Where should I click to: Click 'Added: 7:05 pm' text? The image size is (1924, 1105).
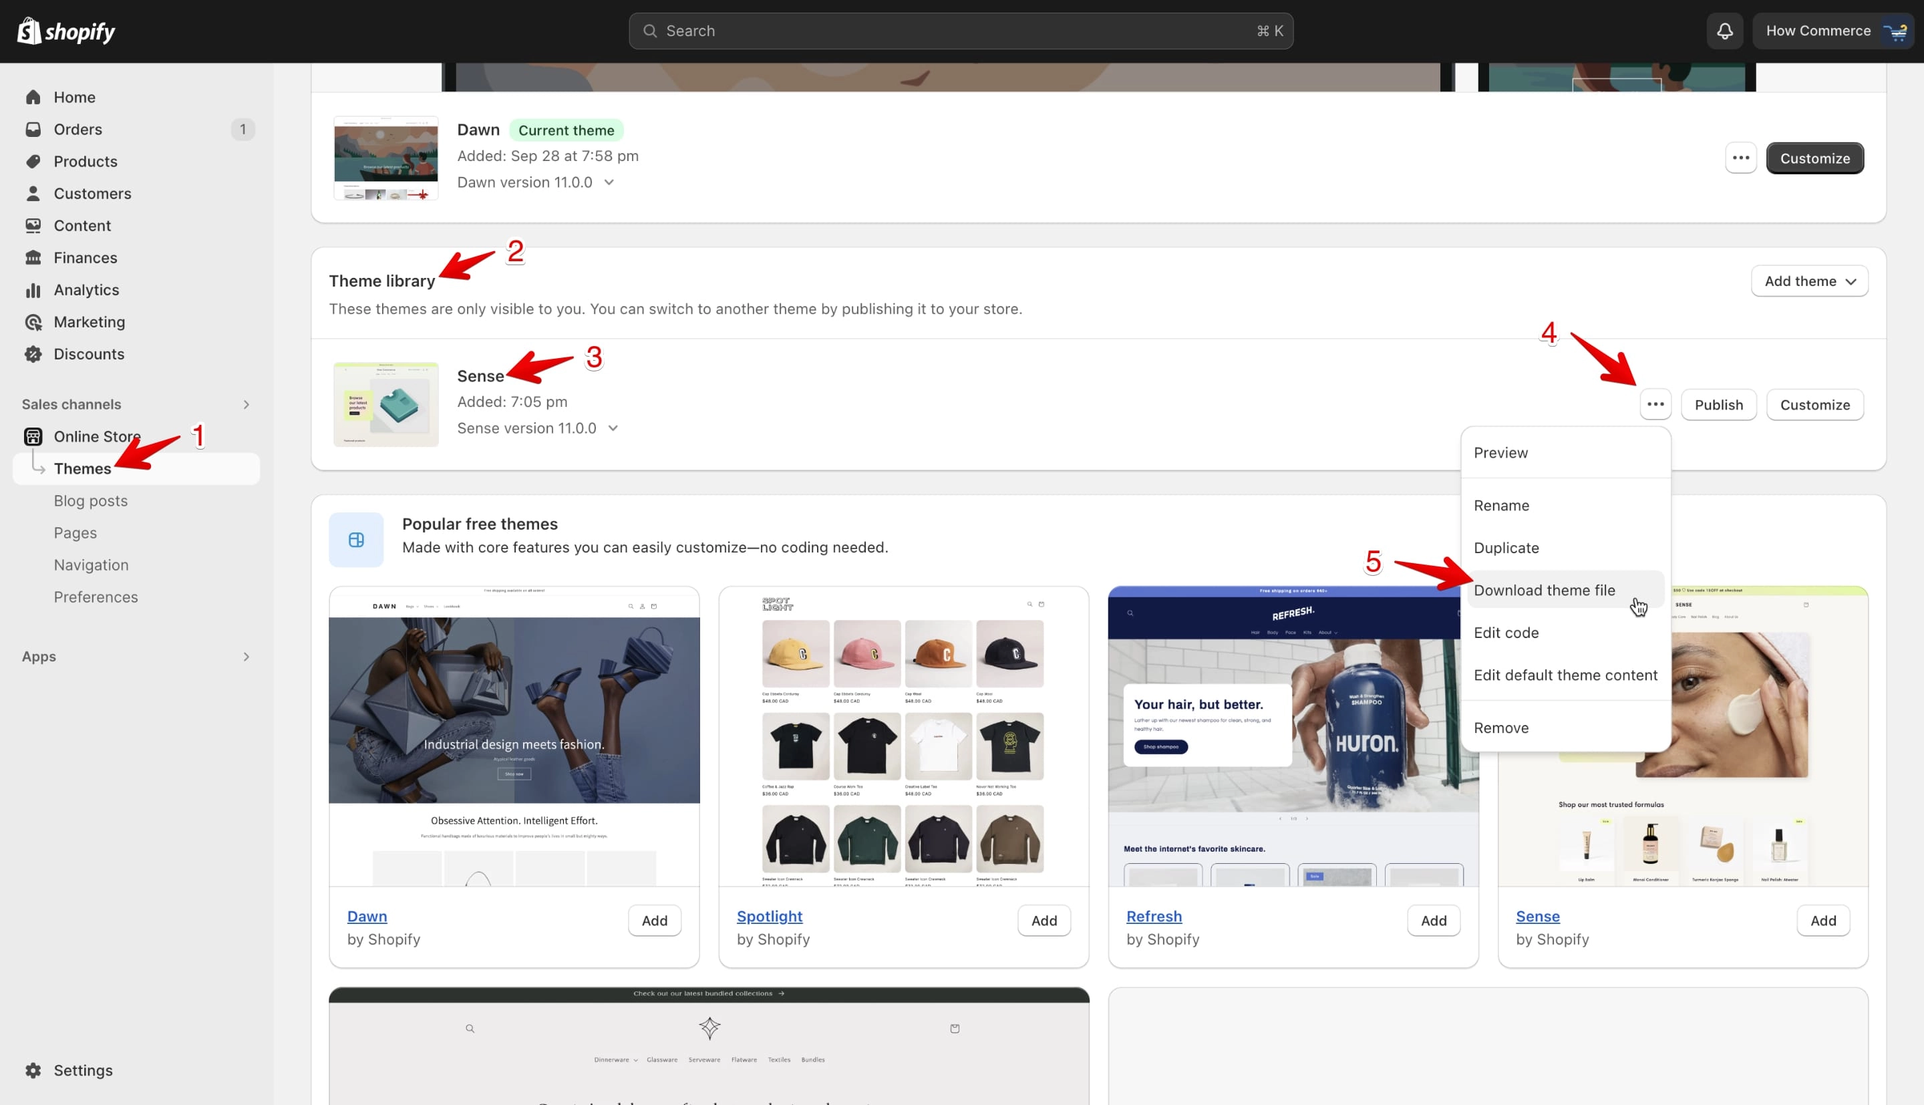point(512,402)
